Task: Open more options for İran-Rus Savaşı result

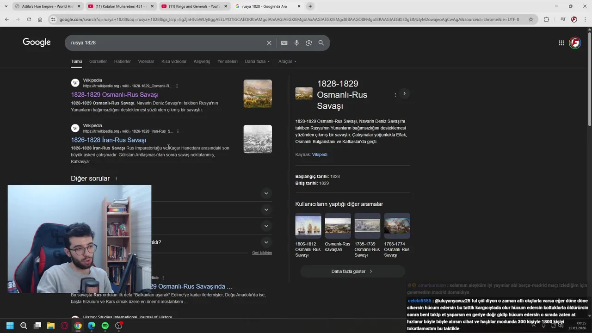Action: pos(178,131)
